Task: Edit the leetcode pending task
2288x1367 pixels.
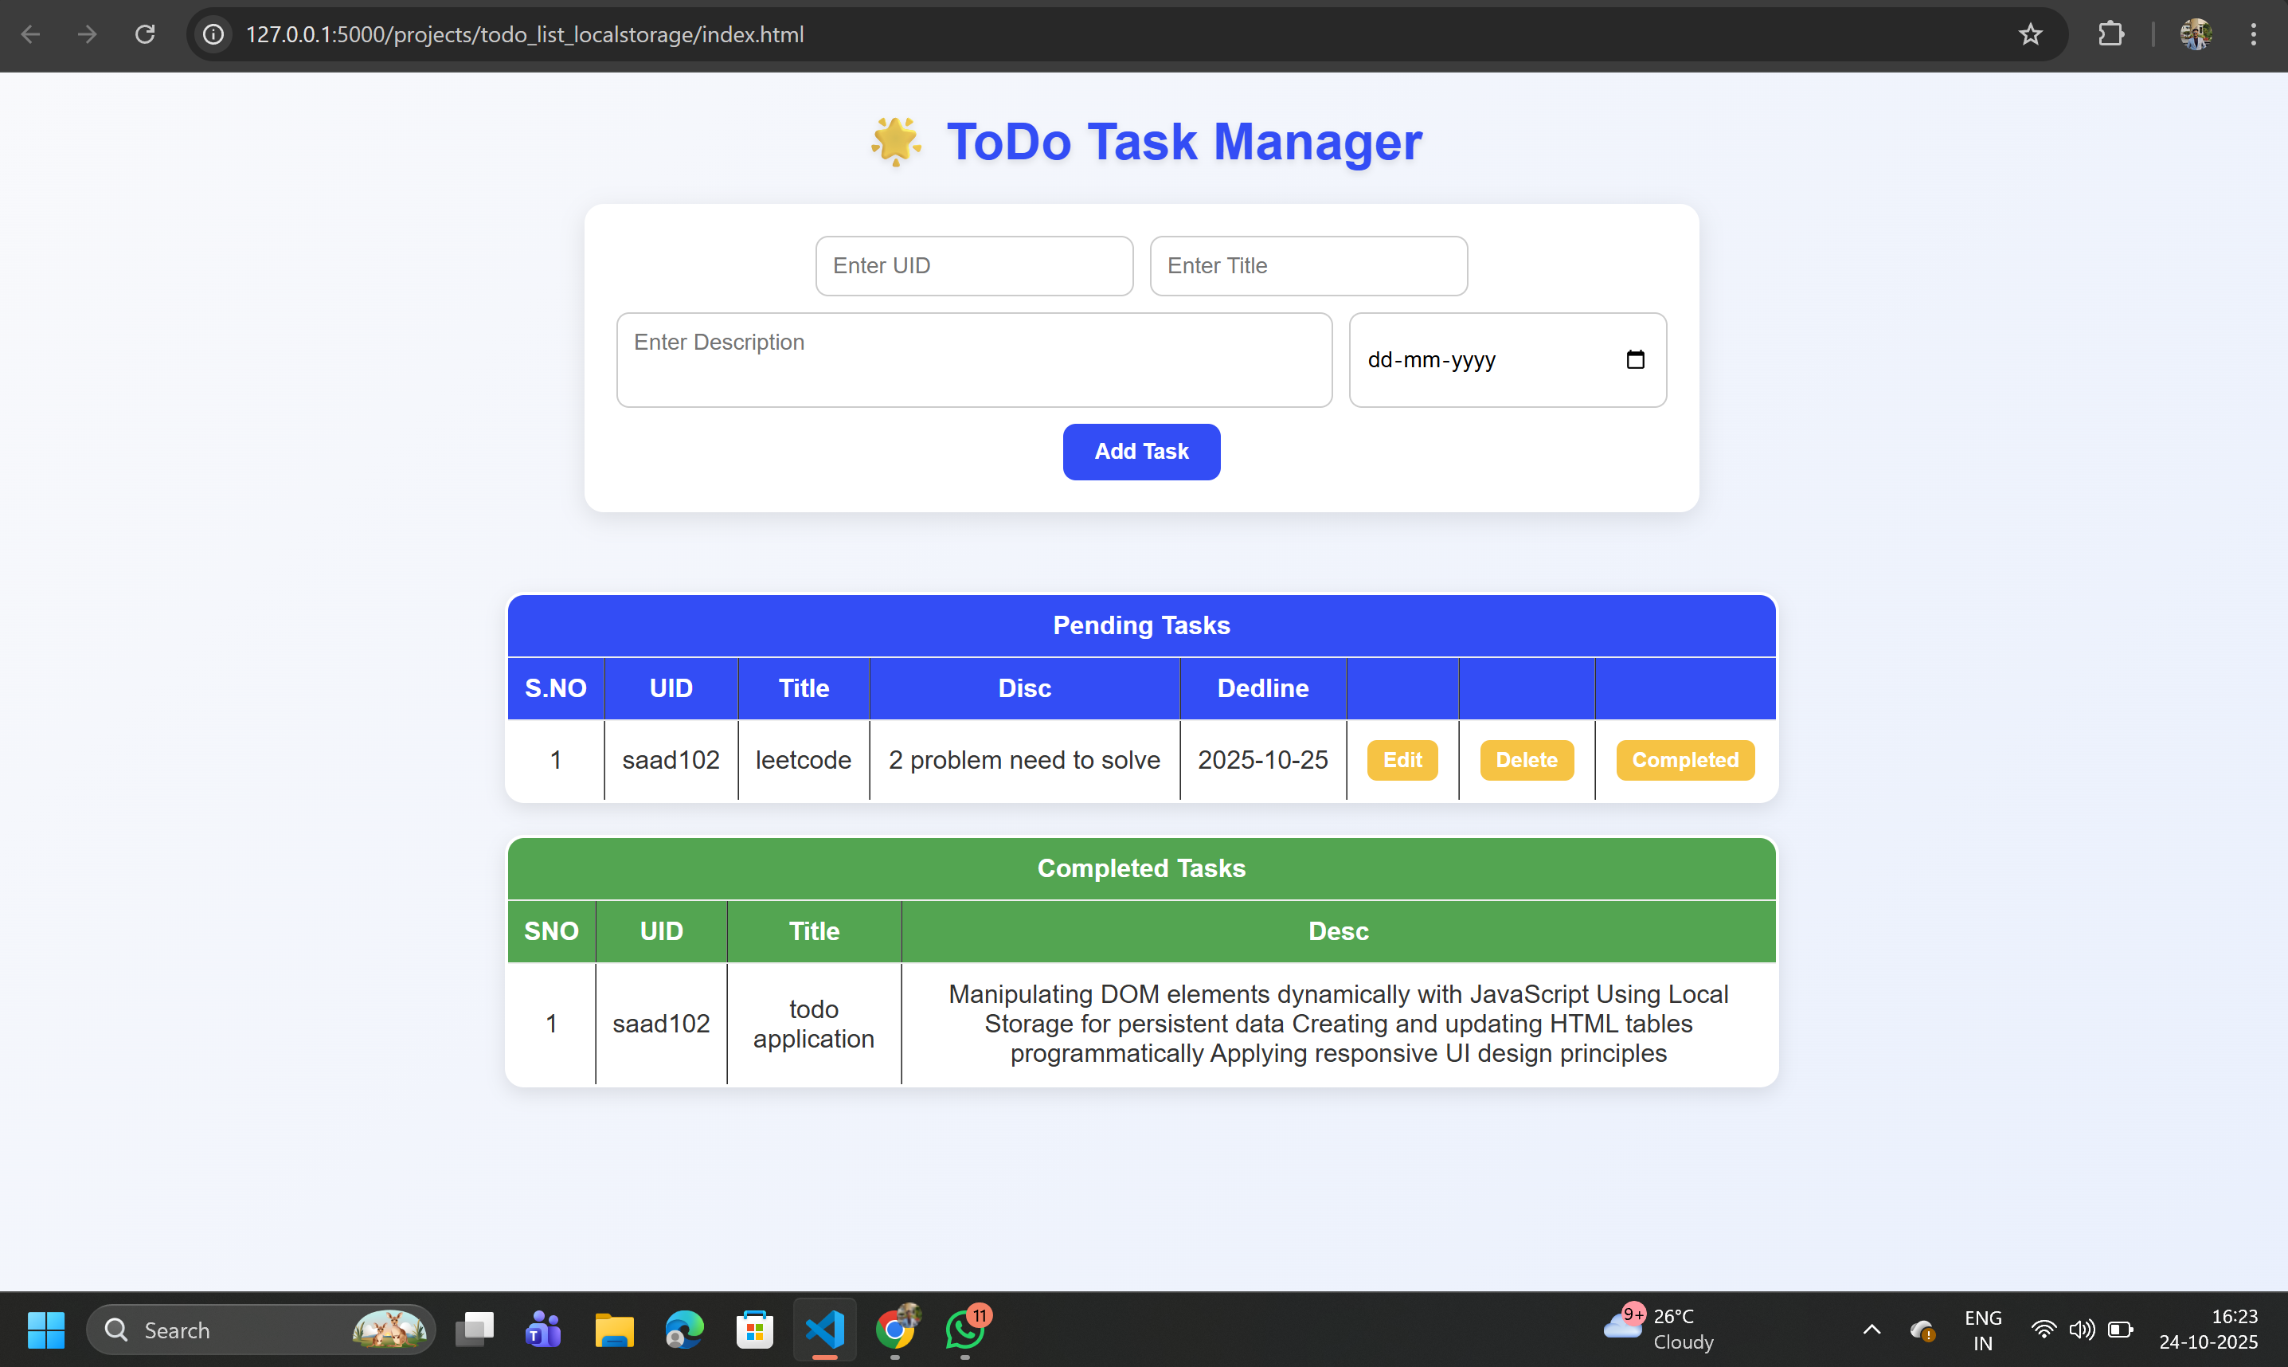Action: point(1402,760)
